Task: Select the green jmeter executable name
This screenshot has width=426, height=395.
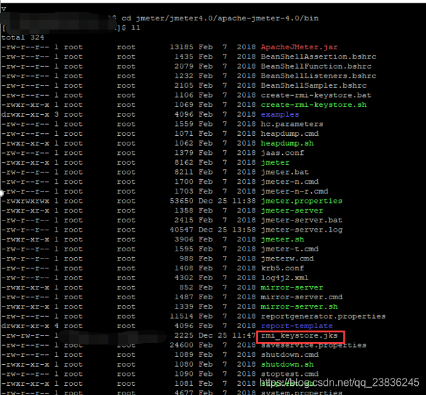Action: click(x=275, y=163)
